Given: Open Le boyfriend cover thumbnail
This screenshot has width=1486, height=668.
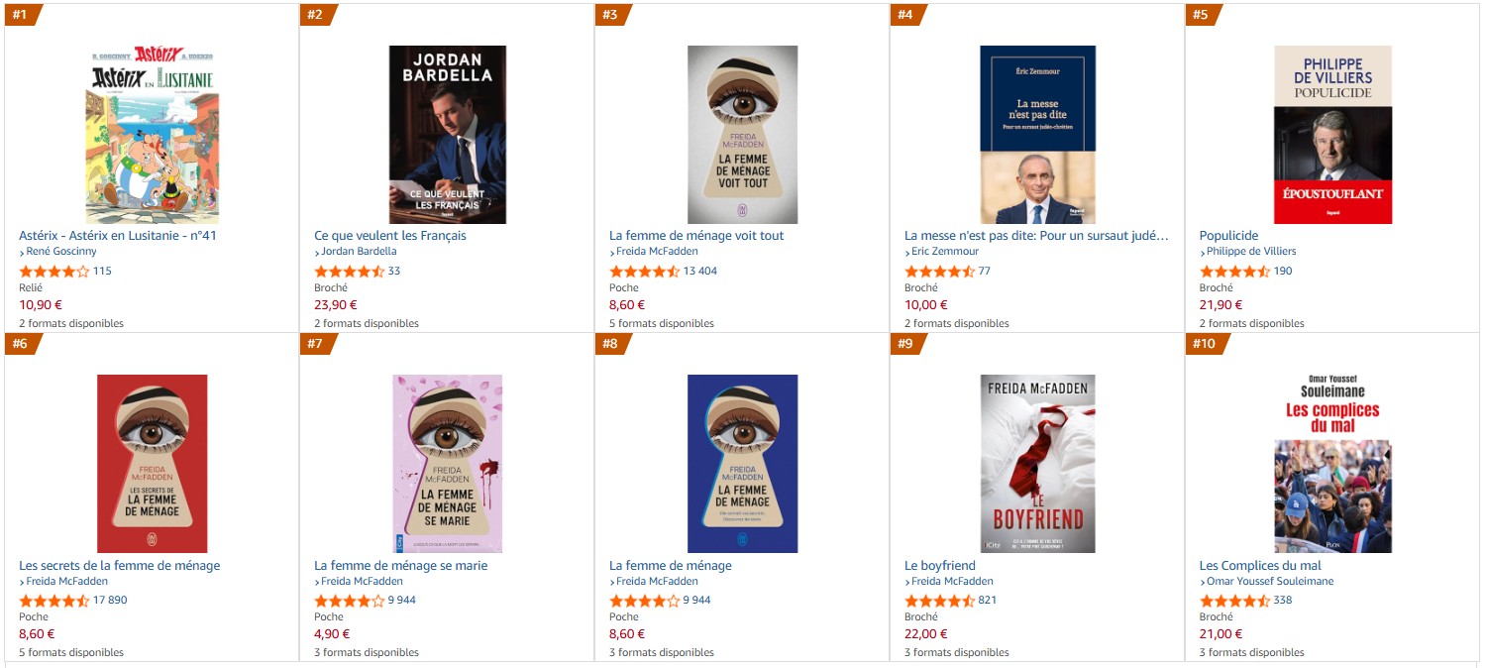Looking at the screenshot, I should 1038,464.
